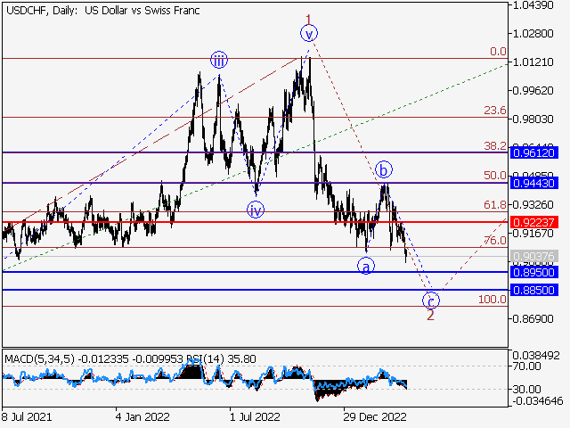The image size is (570, 428).
Task: Click the 23.6 Fibonacci level label
Action: (495, 110)
